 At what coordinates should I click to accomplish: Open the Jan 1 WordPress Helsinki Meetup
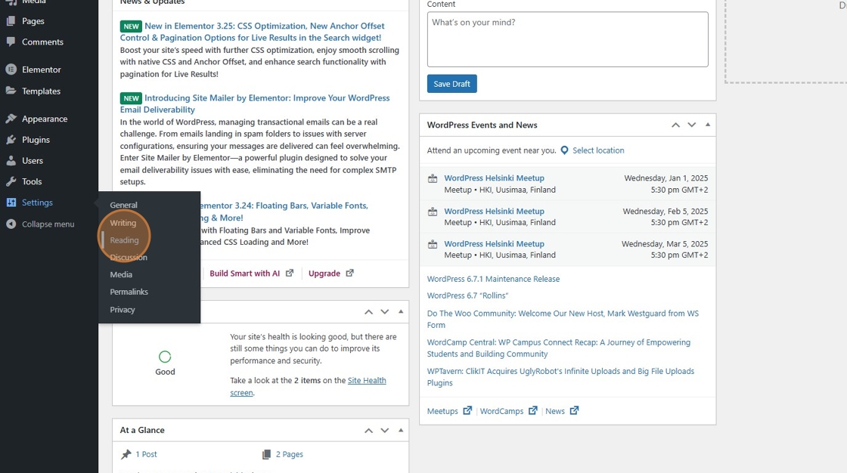pyautogui.click(x=495, y=178)
